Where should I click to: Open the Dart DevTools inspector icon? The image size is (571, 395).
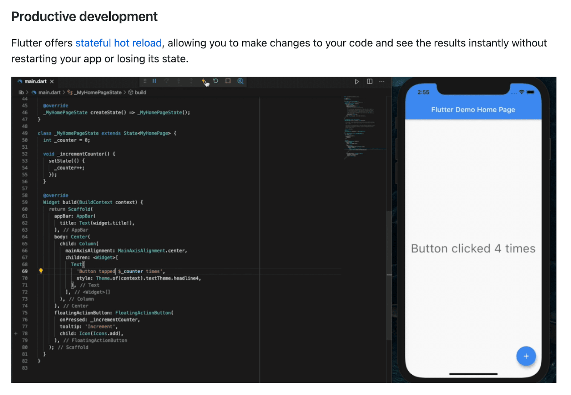tap(241, 81)
